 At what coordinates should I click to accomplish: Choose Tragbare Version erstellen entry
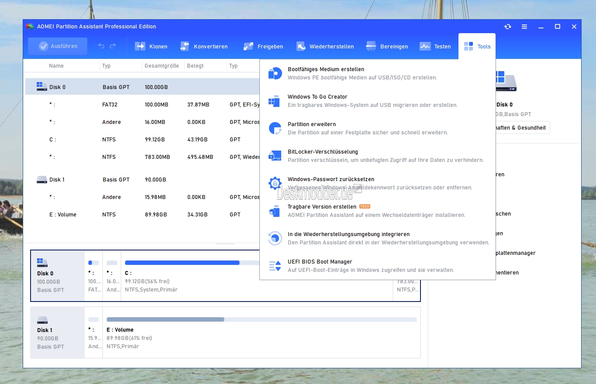(377, 211)
